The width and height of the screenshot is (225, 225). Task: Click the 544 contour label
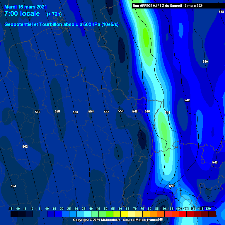(167, 113)
